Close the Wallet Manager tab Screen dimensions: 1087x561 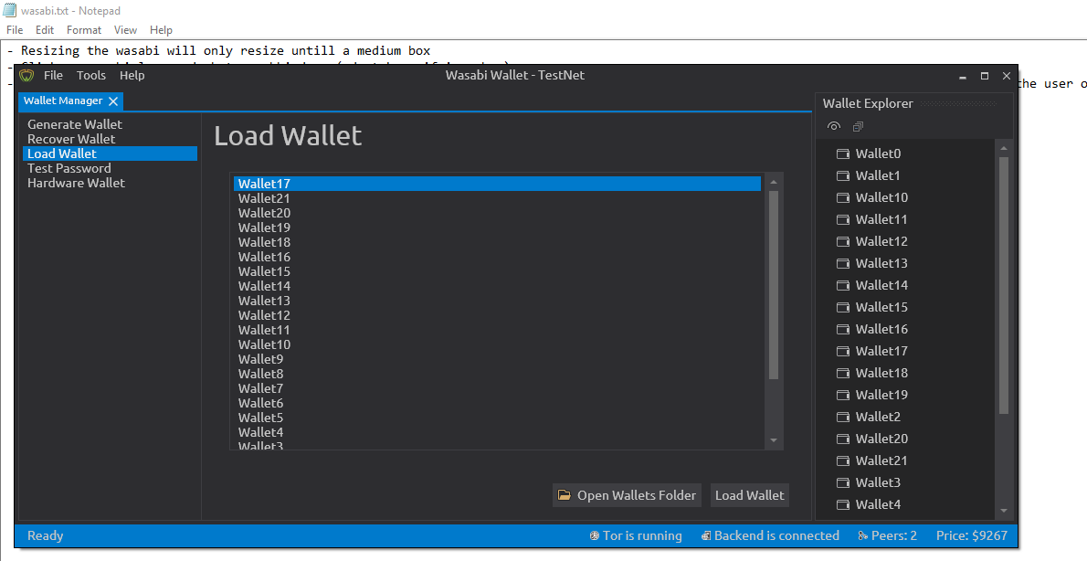tap(113, 101)
